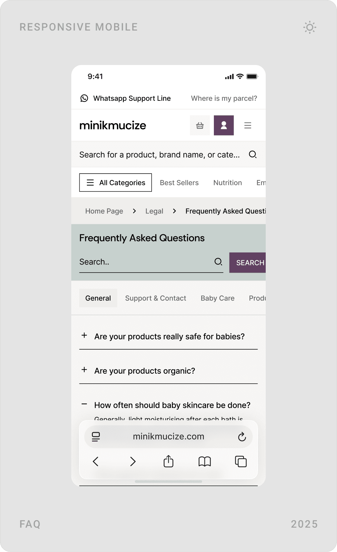
Task: Click the product search magnifier icon
Action: click(252, 154)
